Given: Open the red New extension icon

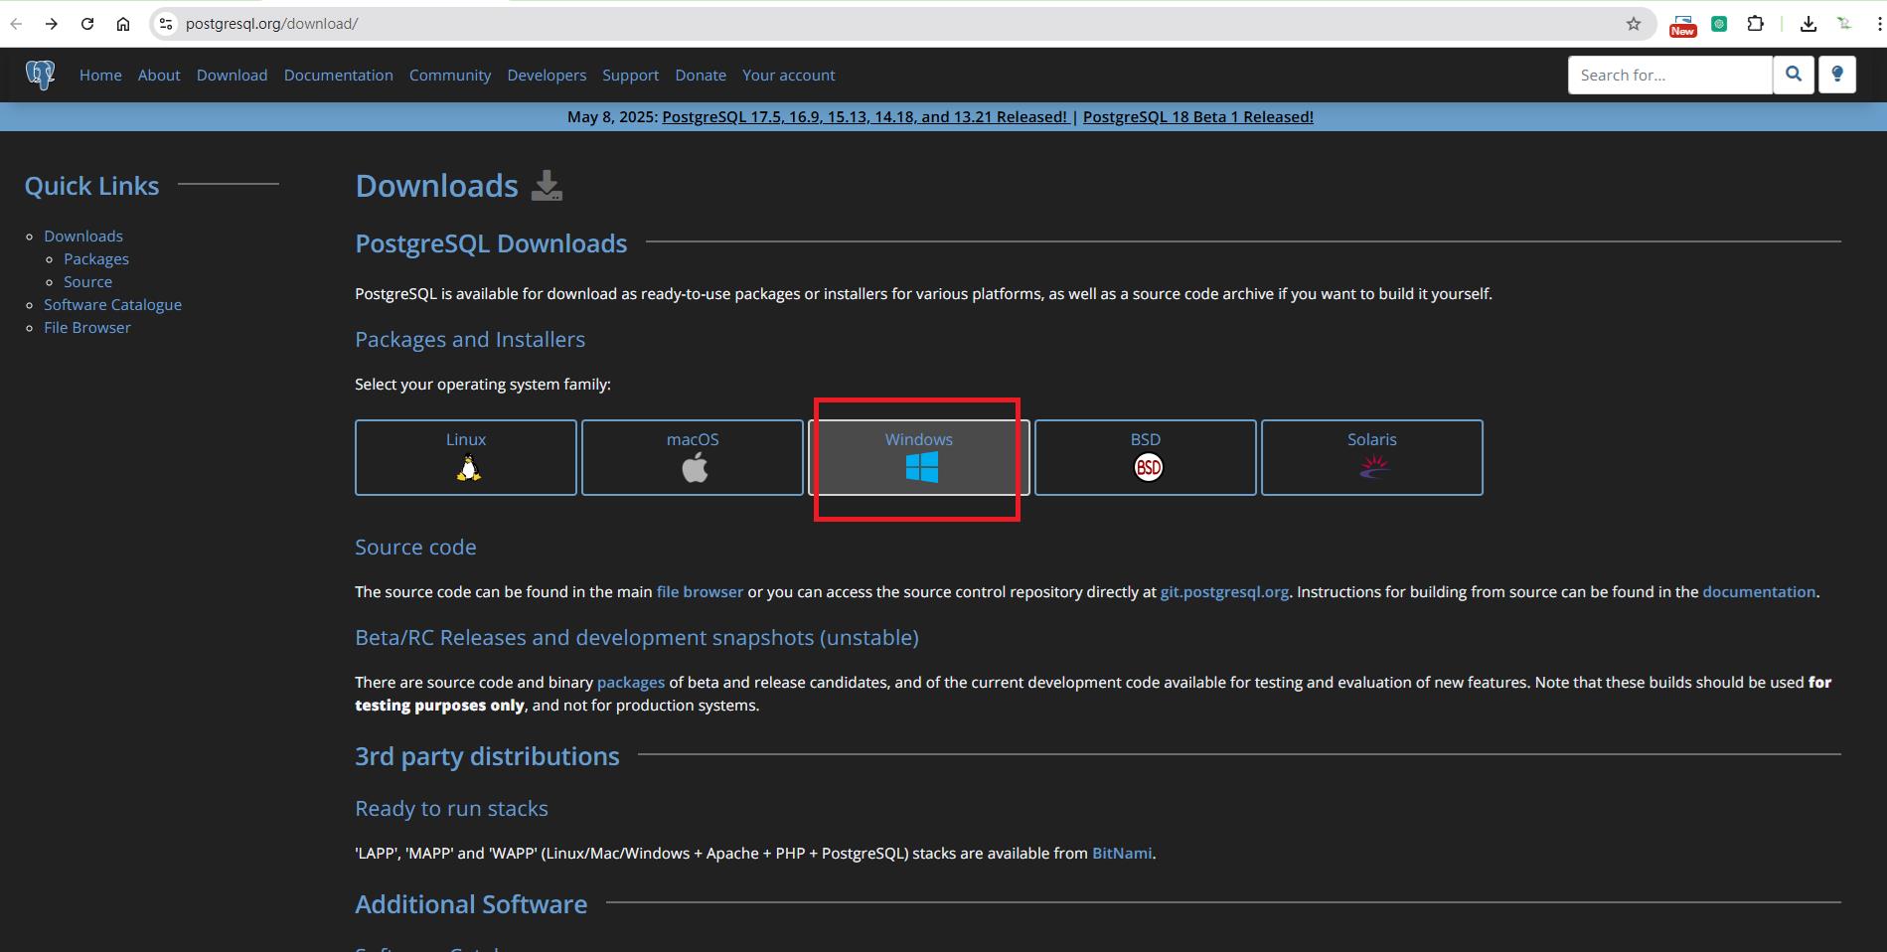Looking at the screenshot, I should tap(1682, 25).
